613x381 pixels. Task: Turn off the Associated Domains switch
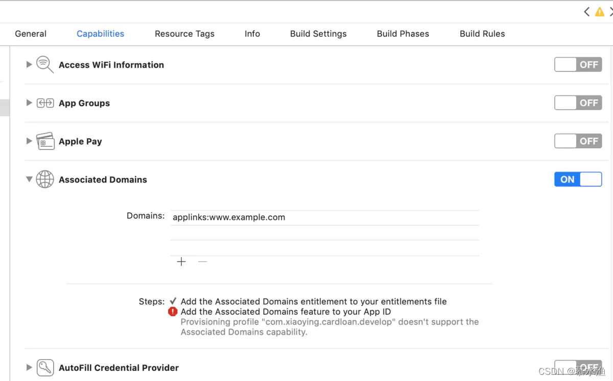click(x=578, y=180)
